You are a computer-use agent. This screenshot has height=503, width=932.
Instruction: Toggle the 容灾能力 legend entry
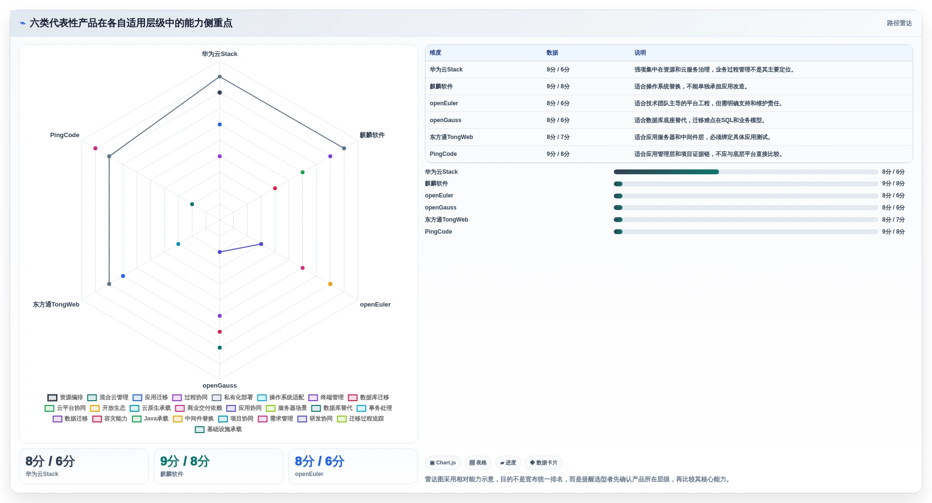pyautogui.click(x=110, y=419)
